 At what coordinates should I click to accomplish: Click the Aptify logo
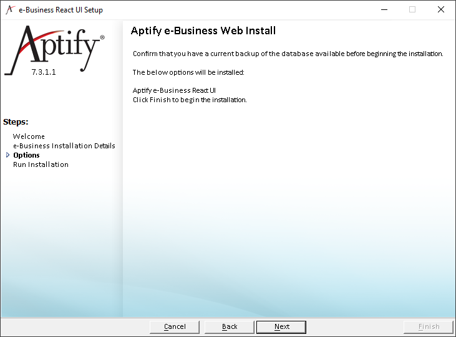point(54,49)
